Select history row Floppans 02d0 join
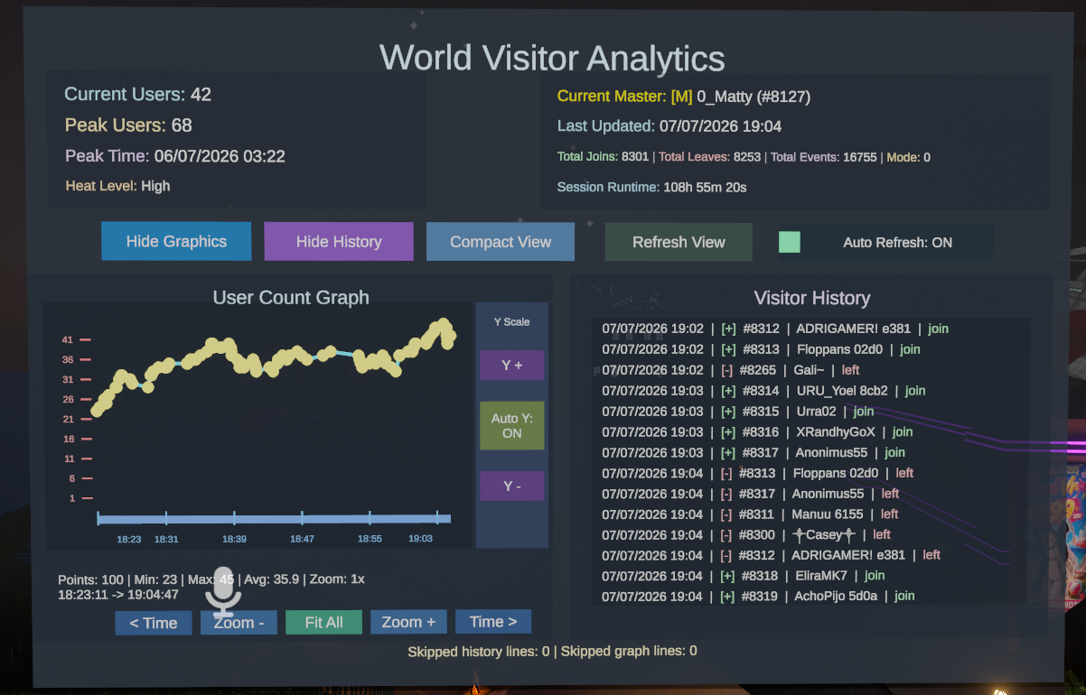This screenshot has width=1086, height=695. pyautogui.click(x=761, y=349)
